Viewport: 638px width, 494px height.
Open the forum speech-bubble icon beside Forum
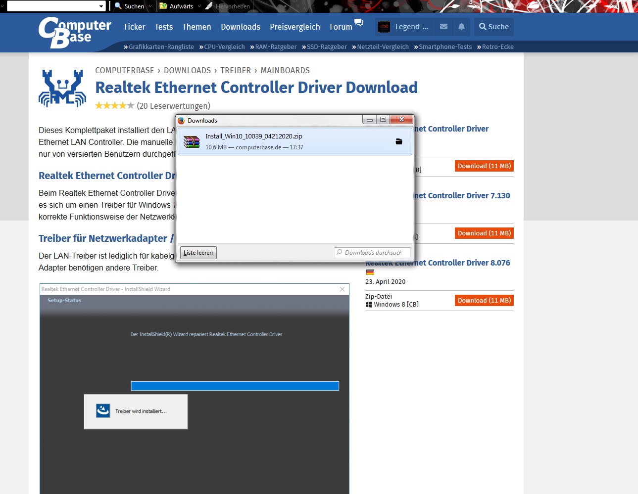359,22
